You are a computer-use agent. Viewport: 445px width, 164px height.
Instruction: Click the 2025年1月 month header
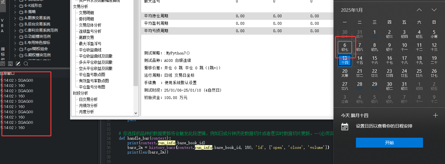tap(352, 10)
